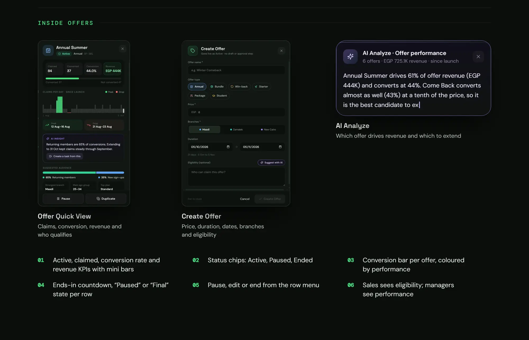Viewport: 529px width, 340px height.
Task: Focus the EGP price input field
Action: [236, 112]
